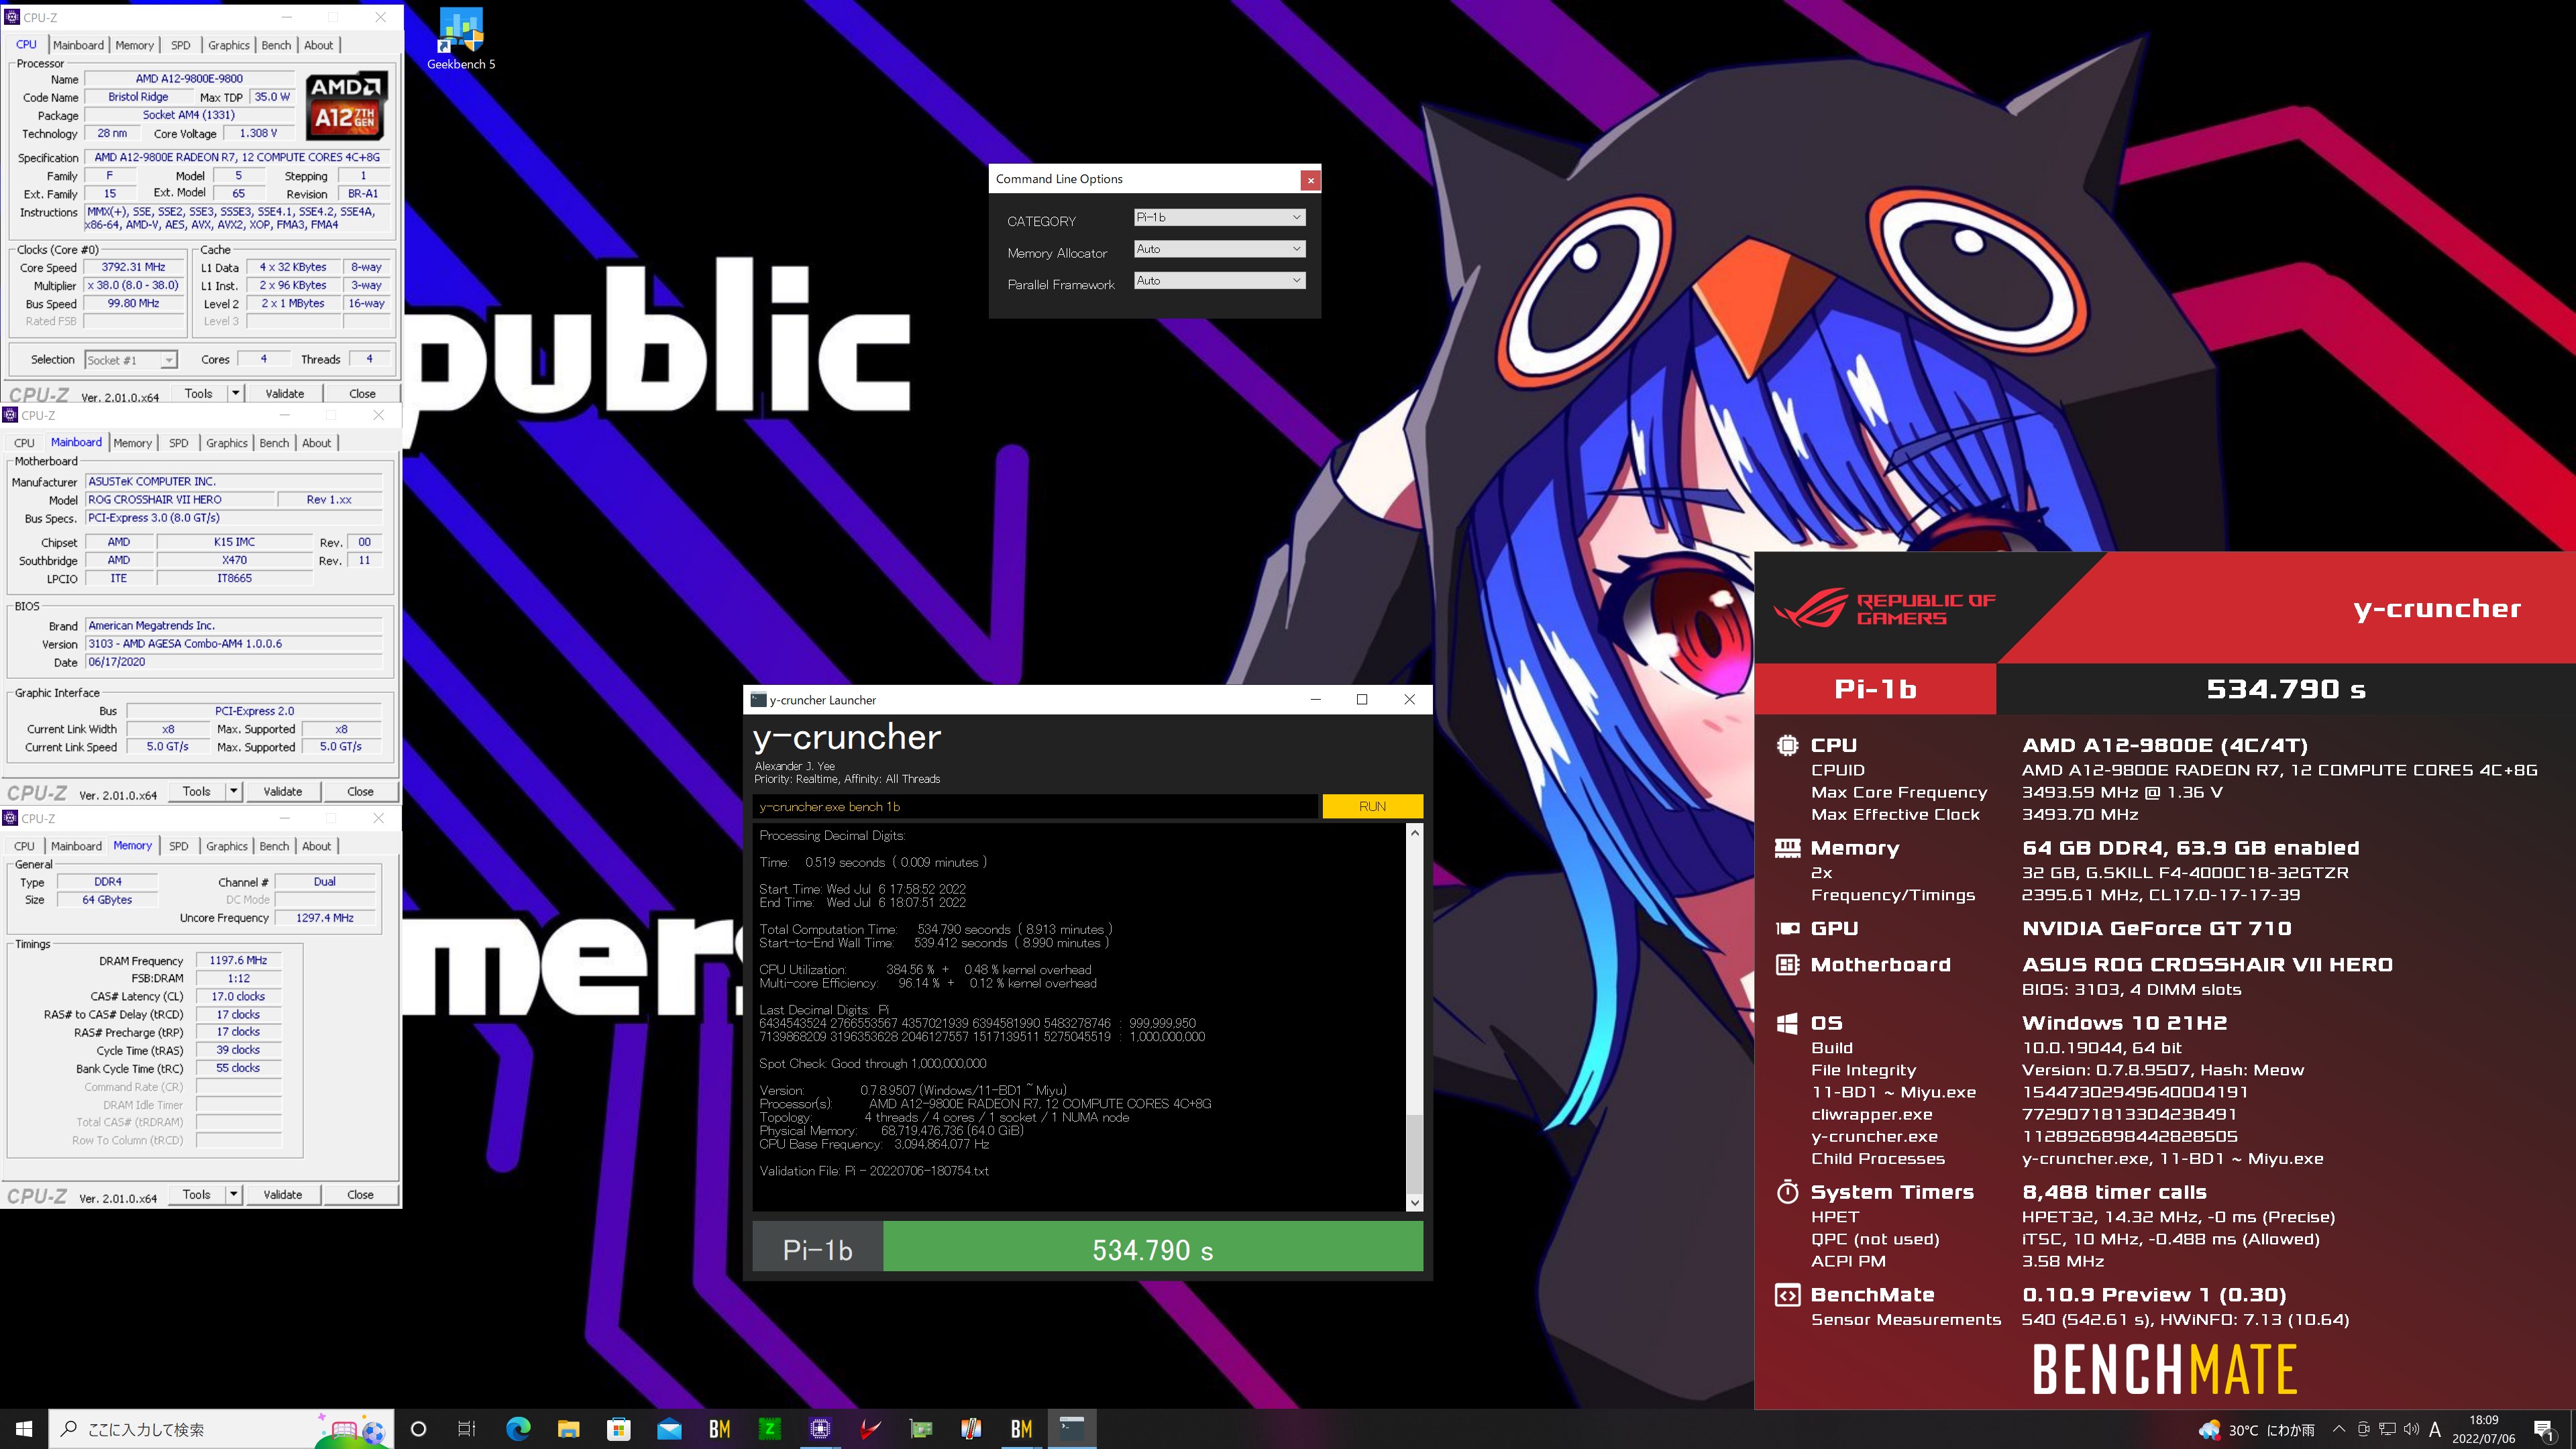Open the CATEGORY dropdown showing Pi-1b

(x=1219, y=217)
